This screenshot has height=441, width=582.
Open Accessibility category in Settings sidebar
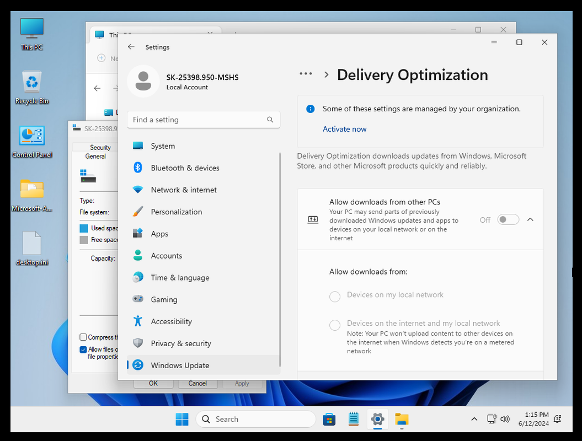pyautogui.click(x=203, y=321)
